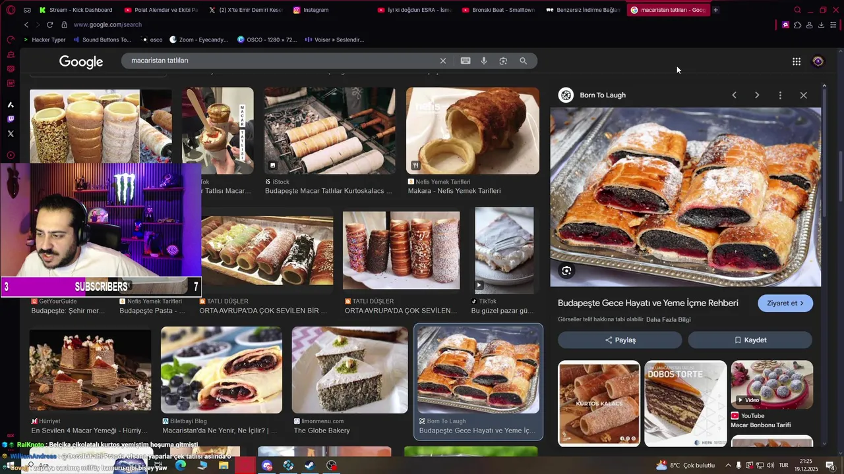Viewport: 844px width, 474px height.
Task: Open the Voiser » Seslendir bookmark
Action: (334, 39)
